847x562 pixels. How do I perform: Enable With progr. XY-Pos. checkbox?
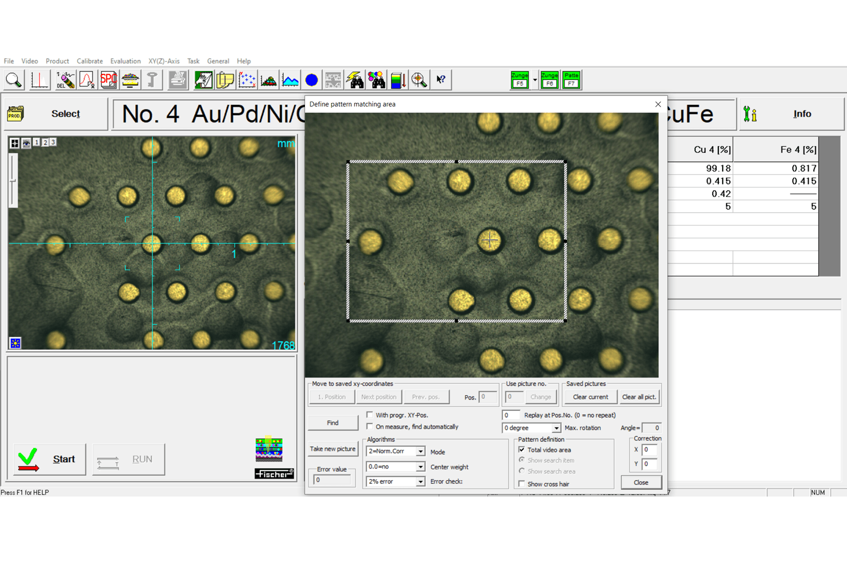370,415
